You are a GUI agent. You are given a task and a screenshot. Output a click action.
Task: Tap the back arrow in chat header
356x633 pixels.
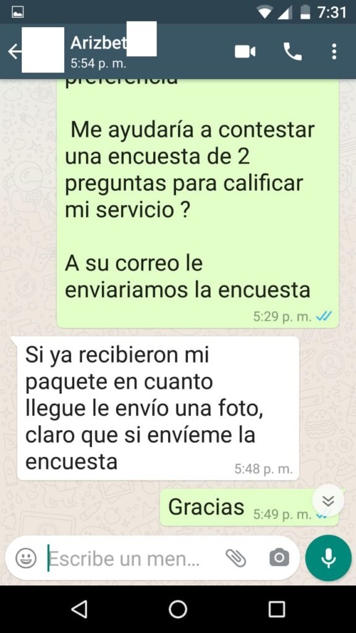14,52
